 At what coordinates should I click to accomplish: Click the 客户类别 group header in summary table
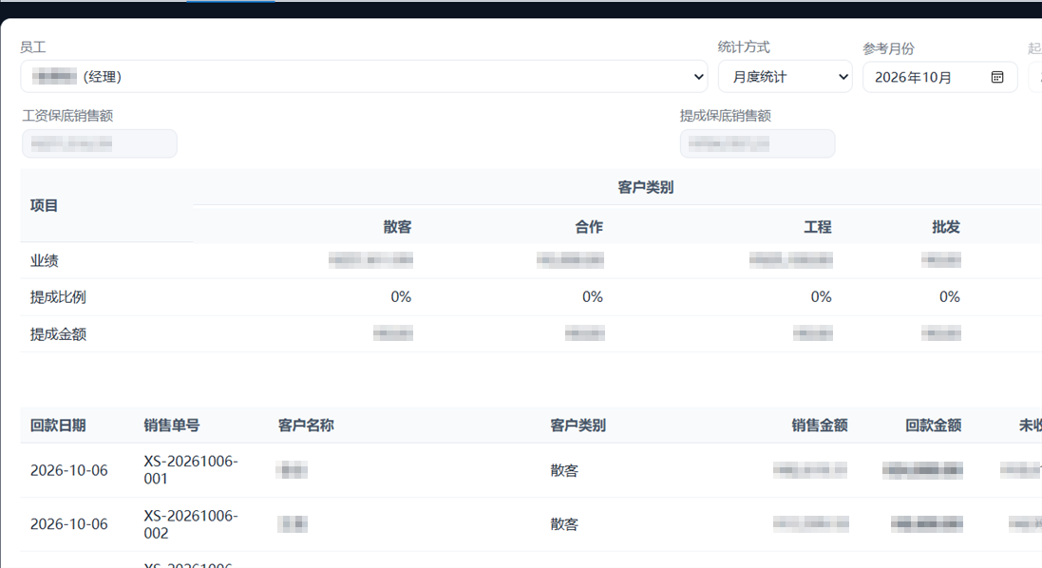pos(645,187)
